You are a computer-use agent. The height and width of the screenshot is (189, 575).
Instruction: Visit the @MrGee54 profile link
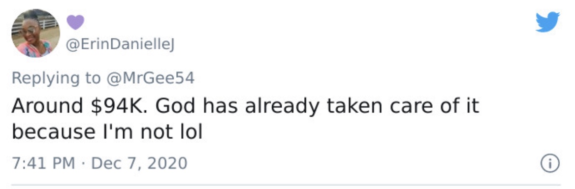[150, 78]
